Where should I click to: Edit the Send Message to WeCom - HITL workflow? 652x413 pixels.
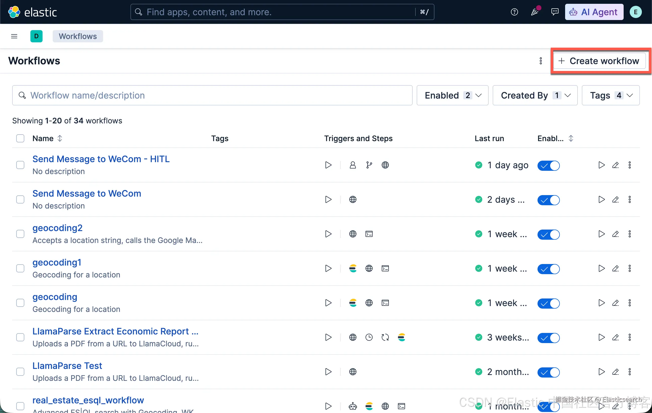(x=616, y=165)
